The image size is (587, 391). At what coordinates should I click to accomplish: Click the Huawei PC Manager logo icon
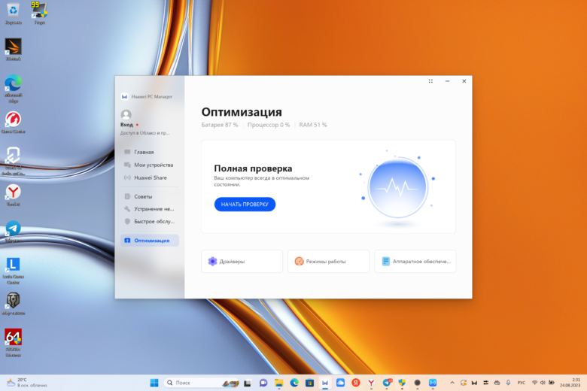point(124,96)
